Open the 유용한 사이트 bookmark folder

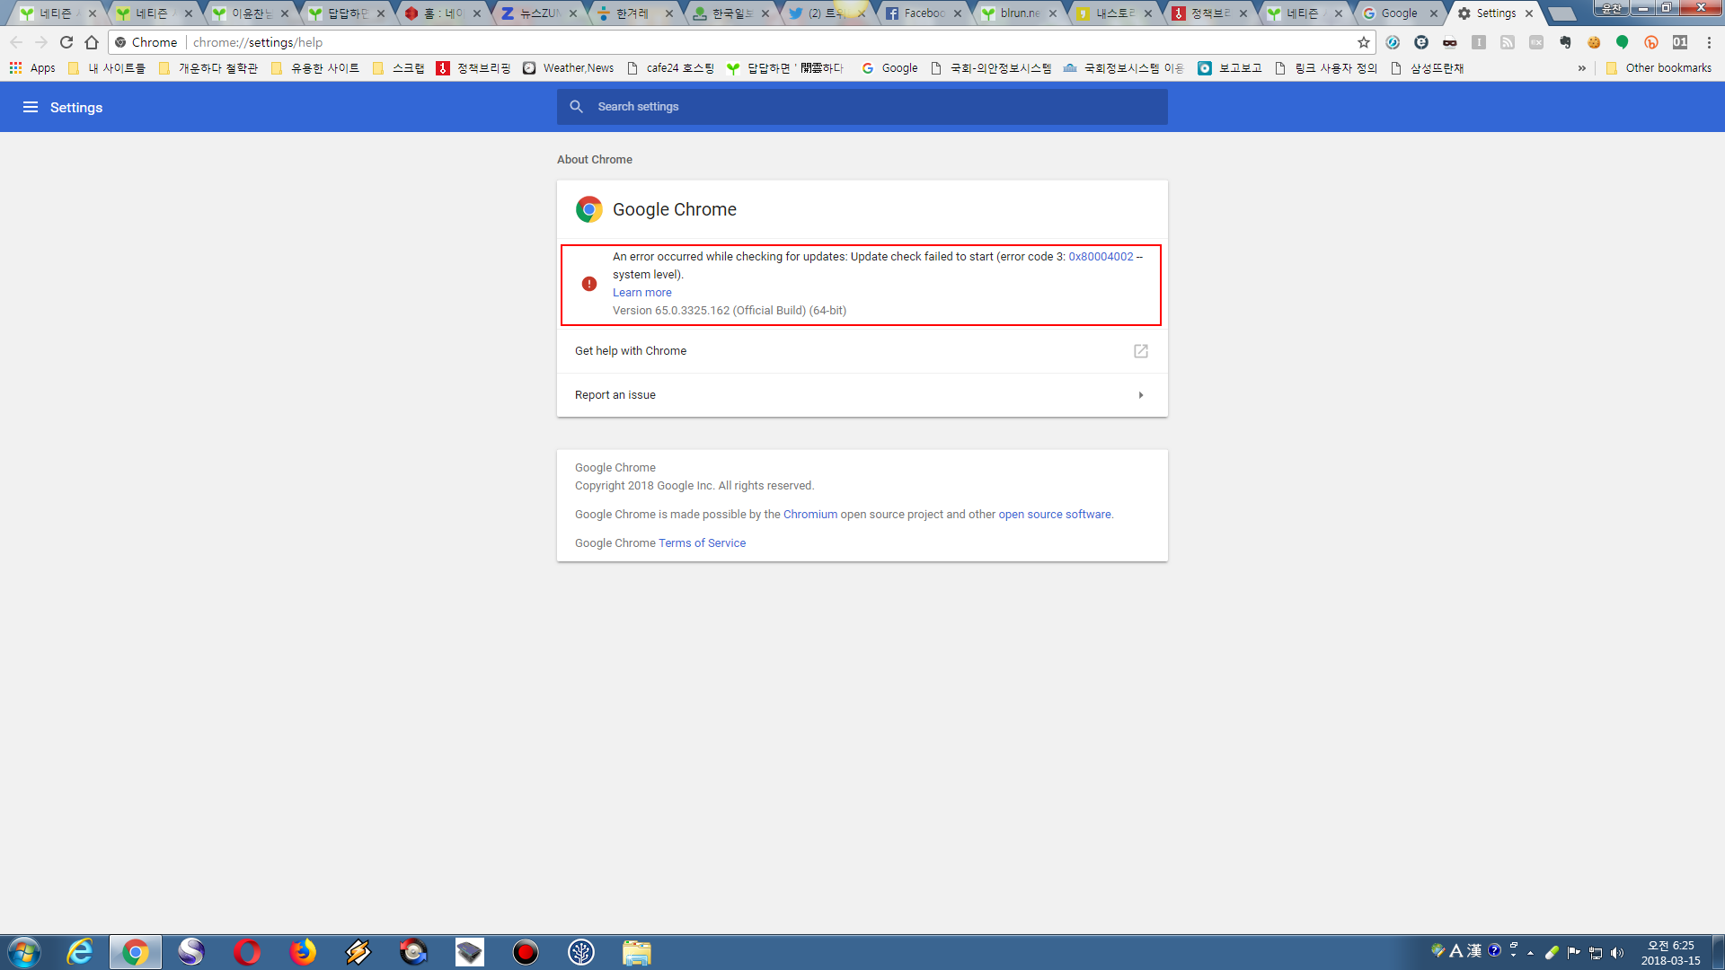[x=315, y=68]
